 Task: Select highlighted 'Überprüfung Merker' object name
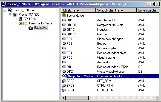tap(80, 76)
